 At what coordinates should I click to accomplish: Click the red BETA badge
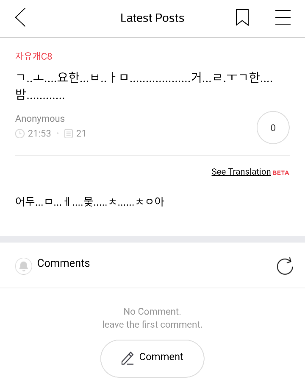[281, 173]
